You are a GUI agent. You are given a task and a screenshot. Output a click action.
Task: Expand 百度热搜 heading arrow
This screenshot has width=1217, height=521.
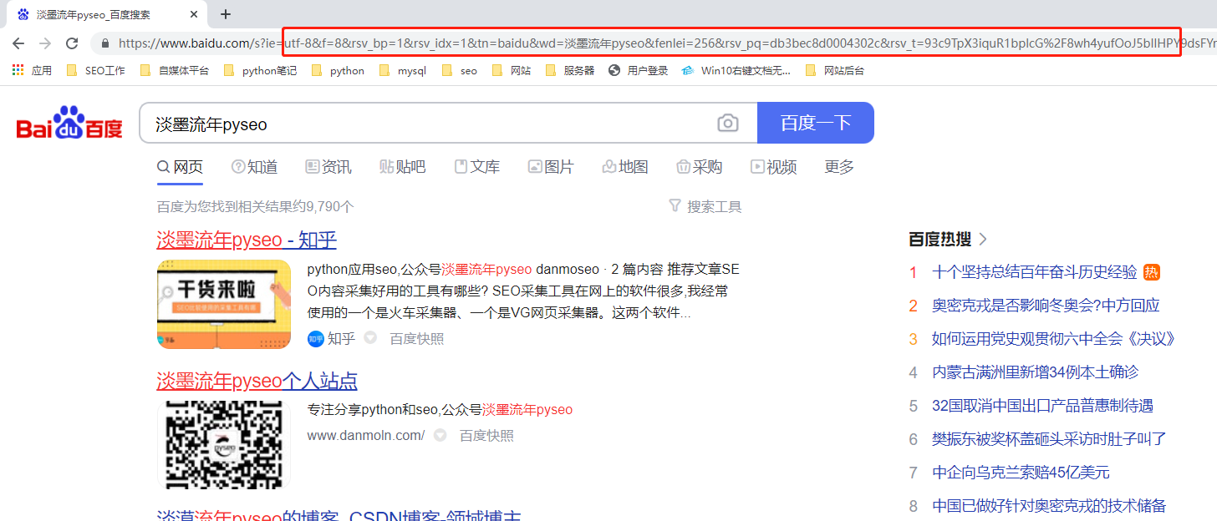[983, 240]
